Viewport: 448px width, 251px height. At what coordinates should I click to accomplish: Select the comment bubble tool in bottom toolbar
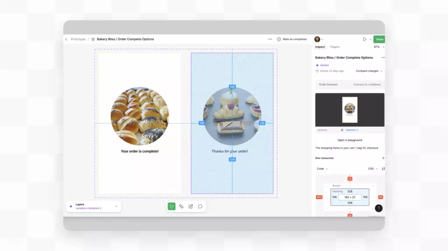point(200,206)
